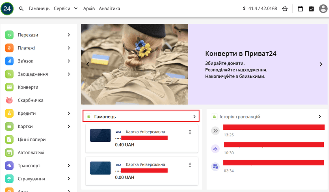Click the blue Зв'язок signal icon
This screenshot has width=329, height=192.
(x=9, y=61)
